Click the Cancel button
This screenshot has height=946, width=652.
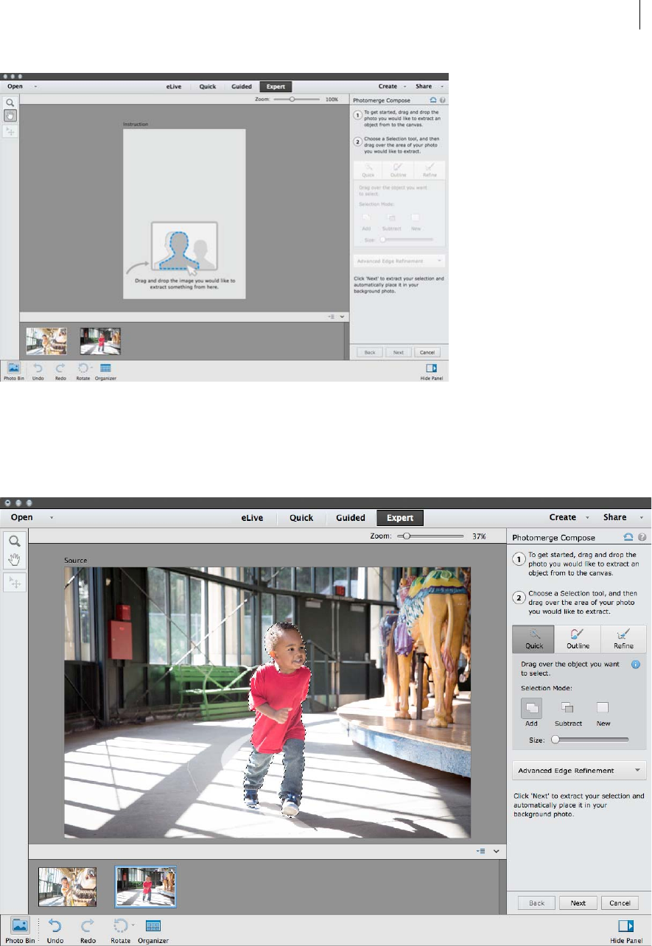(x=620, y=903)
